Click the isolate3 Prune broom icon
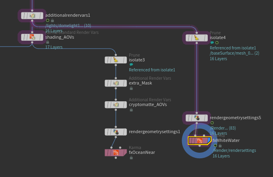This screenshot has width=273, height=177. pyautogui.click(x=116, y=60)
